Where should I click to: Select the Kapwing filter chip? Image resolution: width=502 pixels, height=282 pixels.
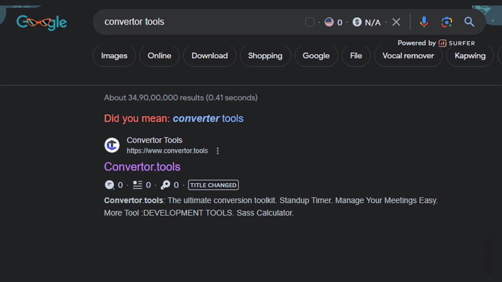tap(470, 56)
